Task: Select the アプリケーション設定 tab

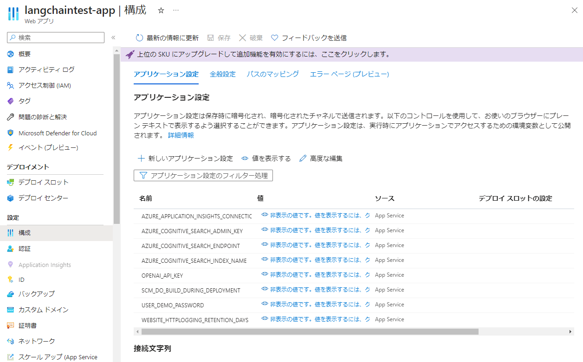Action: [x=166, y=74]
